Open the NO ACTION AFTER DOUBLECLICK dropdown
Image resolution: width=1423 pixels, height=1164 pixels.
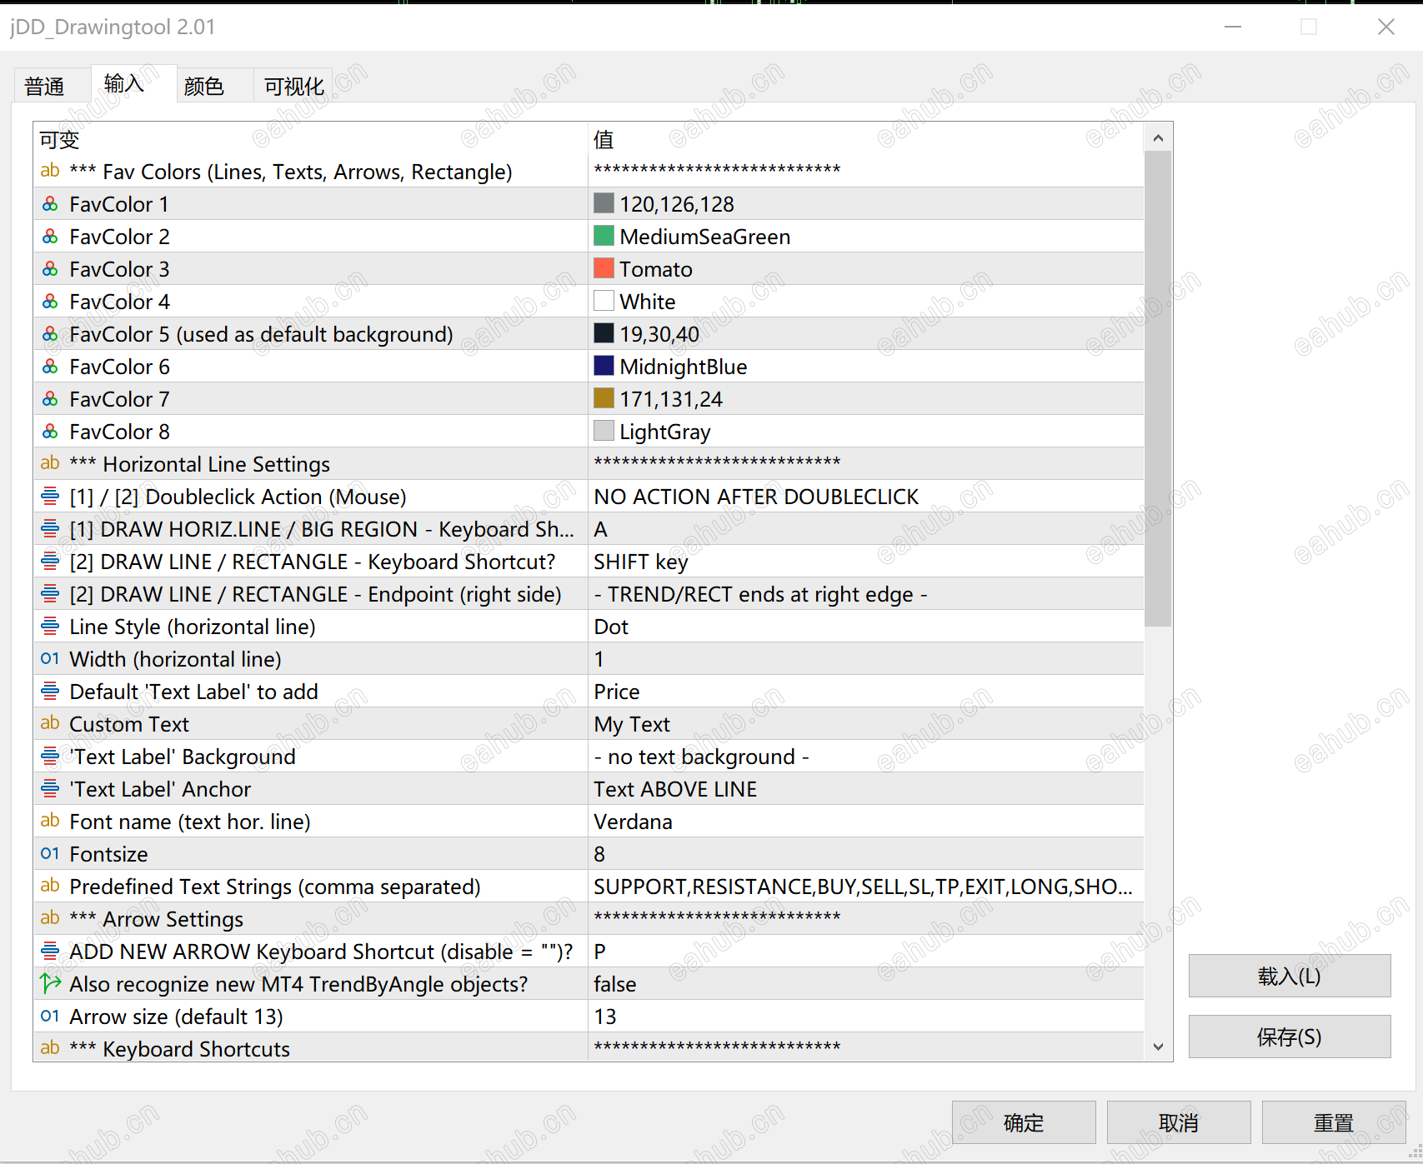point(866,497)
